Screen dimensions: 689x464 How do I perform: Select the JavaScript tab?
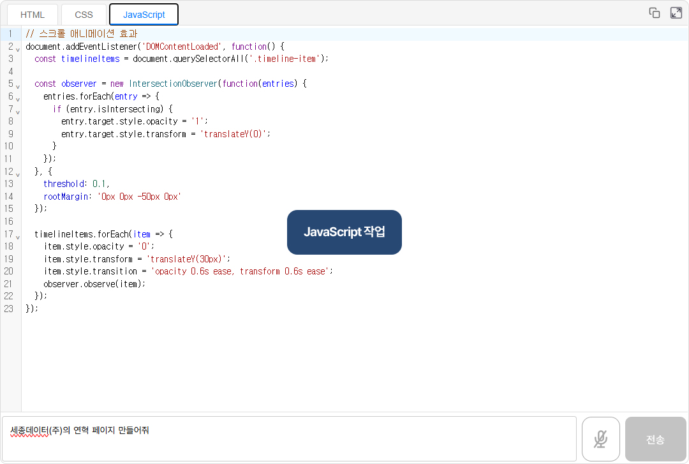point(144,14)
